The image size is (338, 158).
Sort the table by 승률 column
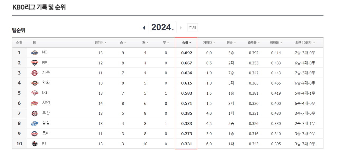coord(186,43)
